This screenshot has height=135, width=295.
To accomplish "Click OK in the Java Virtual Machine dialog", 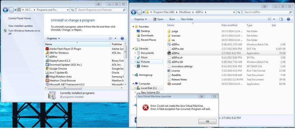I will [x=207, y=121].
